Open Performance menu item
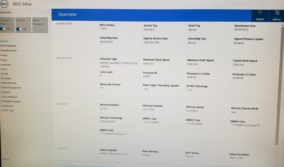Screen dimensions: 284x167 7,106
